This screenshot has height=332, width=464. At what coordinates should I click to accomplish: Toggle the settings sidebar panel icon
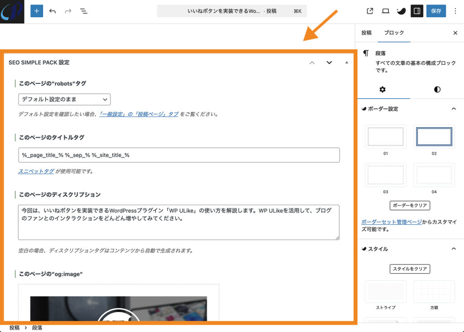click(x=417, y=11)
